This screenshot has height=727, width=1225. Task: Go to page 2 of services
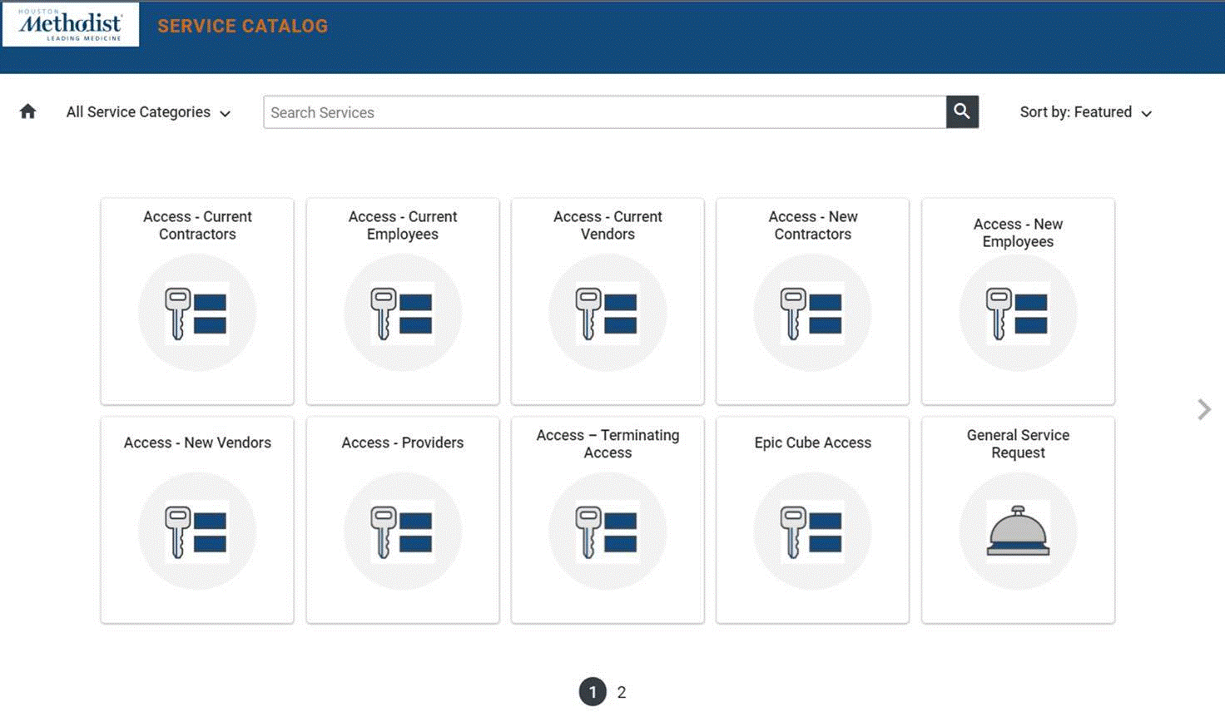(622, 692)
